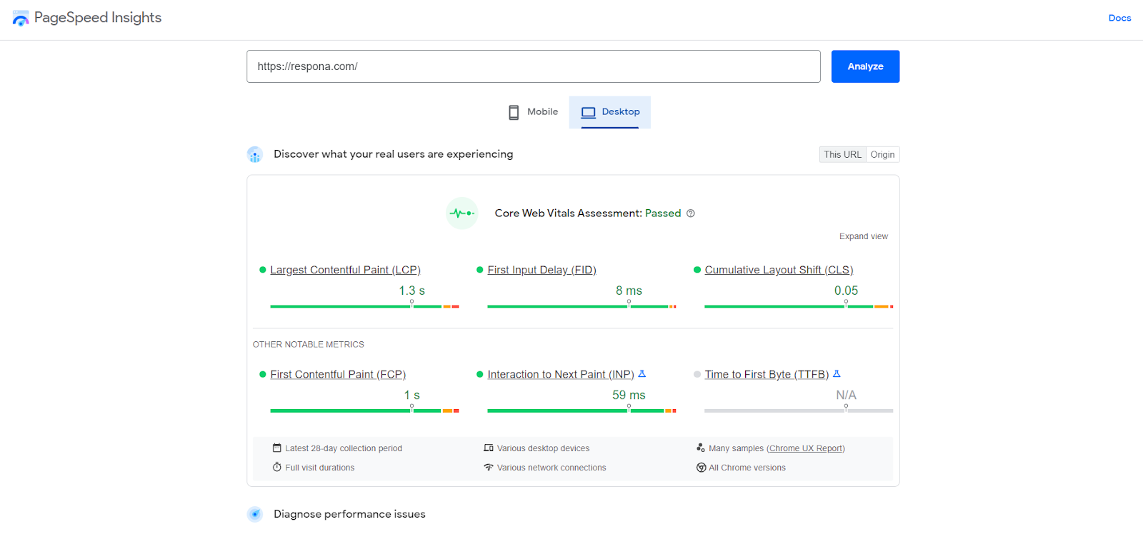Toggle to This URL data view

[842, 154]
